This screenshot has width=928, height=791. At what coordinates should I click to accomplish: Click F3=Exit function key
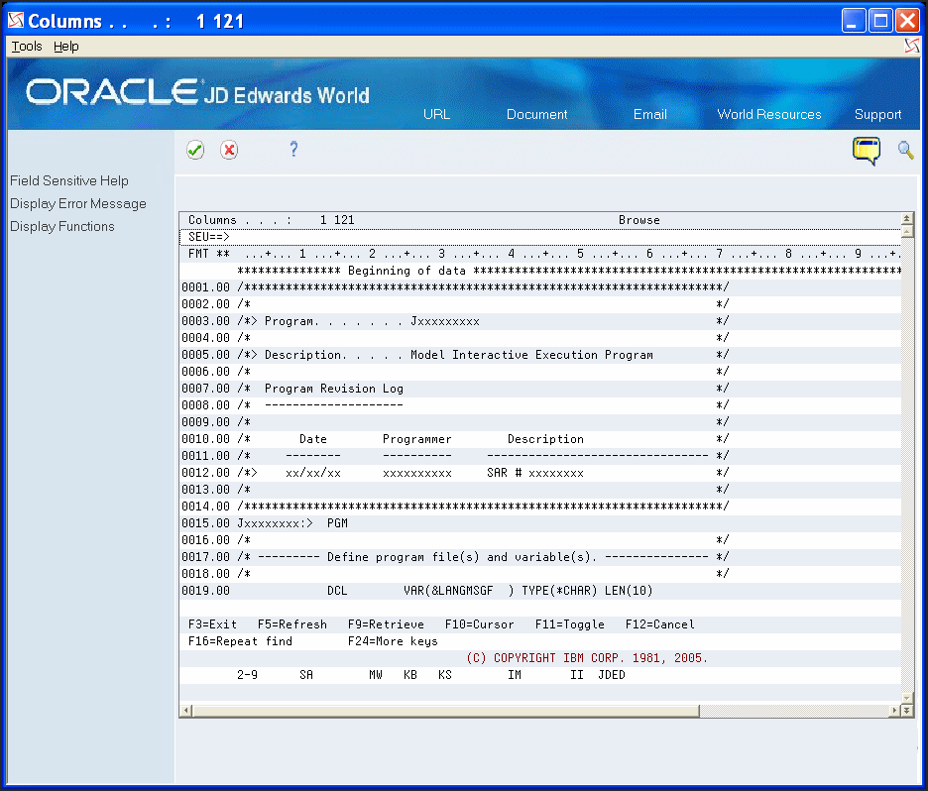pyautogui.click(x=212, y=624)
